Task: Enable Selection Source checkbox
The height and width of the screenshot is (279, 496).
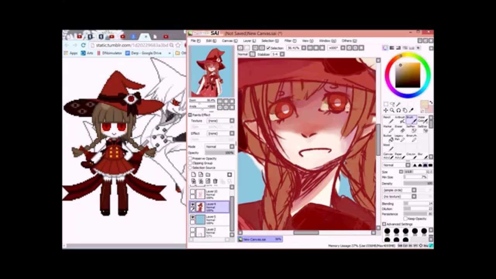Action: point(190,168)
